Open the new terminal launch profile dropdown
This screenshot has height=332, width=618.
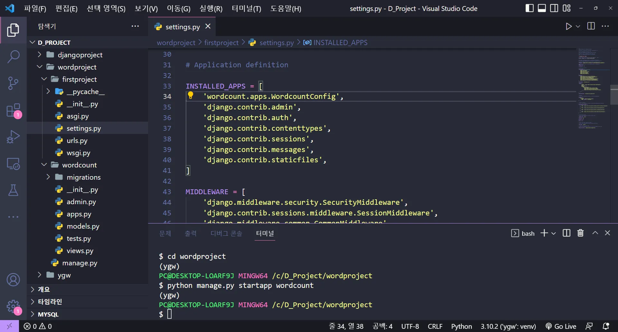554,233
